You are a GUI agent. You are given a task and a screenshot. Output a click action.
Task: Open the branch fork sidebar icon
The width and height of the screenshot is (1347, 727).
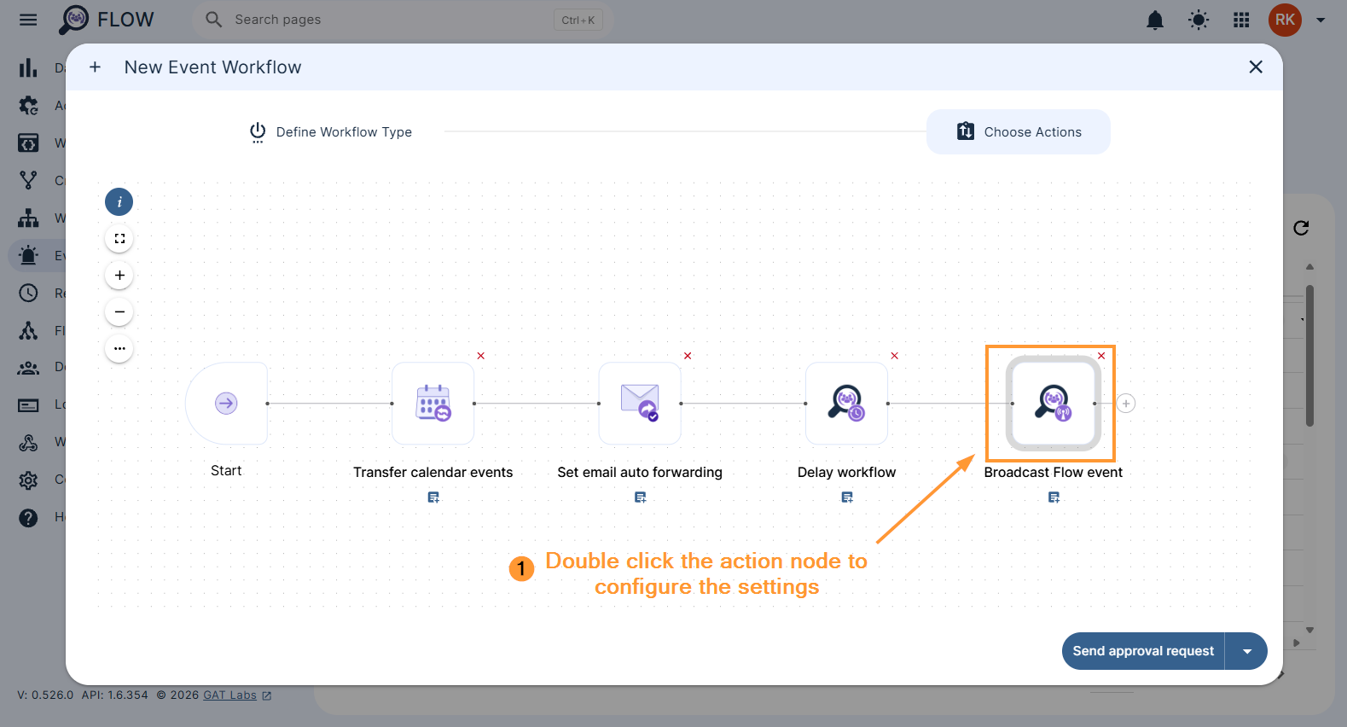coord(28,180)
